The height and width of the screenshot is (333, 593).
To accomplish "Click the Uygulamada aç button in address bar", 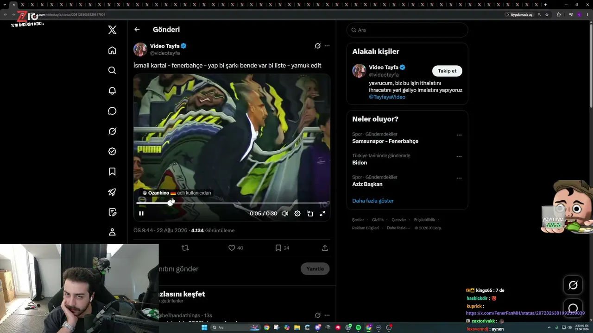I will [519, 15].
